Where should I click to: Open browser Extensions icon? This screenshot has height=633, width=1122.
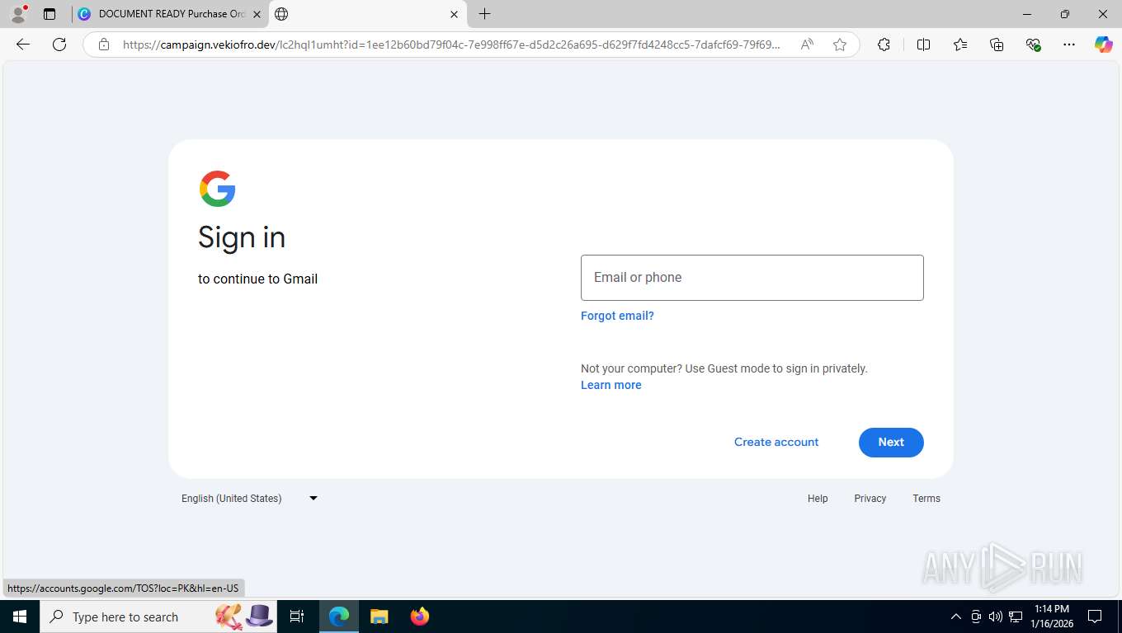pyautogui.click(x=884, y=45)
